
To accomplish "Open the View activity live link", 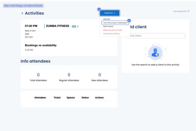I will [180, 11].
